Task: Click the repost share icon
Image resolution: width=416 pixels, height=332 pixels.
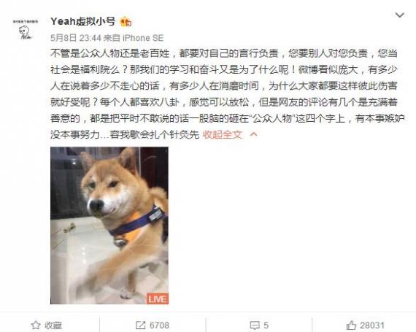Action: tap(140, 325)
